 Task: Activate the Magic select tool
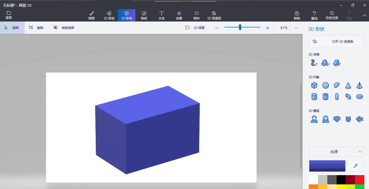point(64,28)
